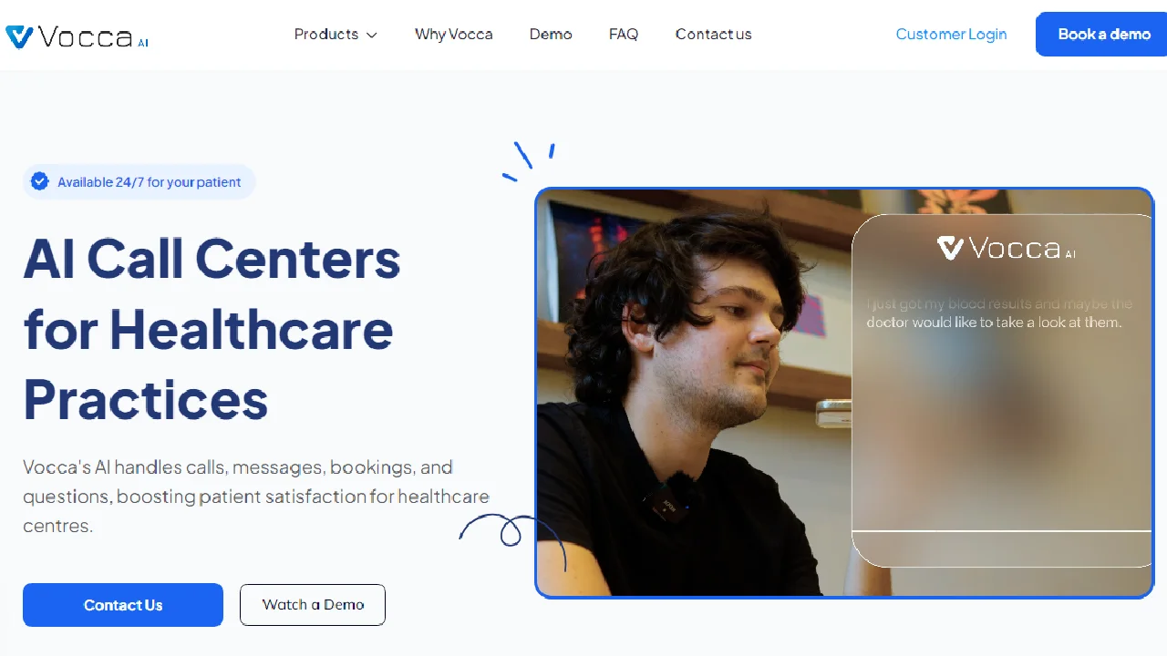
Task: Click the Watch a Demo button
Action: point(313,605)
